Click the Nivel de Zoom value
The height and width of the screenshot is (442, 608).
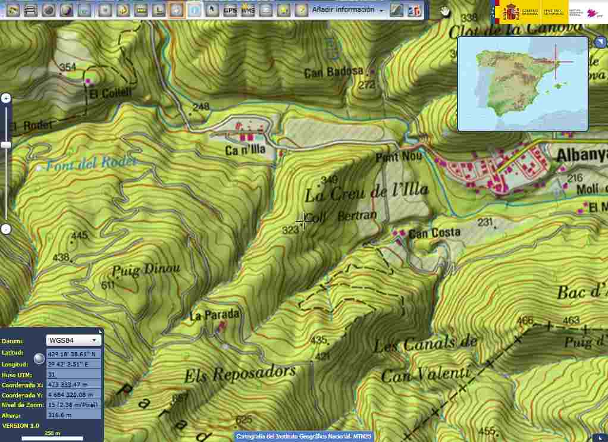click(73, 405)
